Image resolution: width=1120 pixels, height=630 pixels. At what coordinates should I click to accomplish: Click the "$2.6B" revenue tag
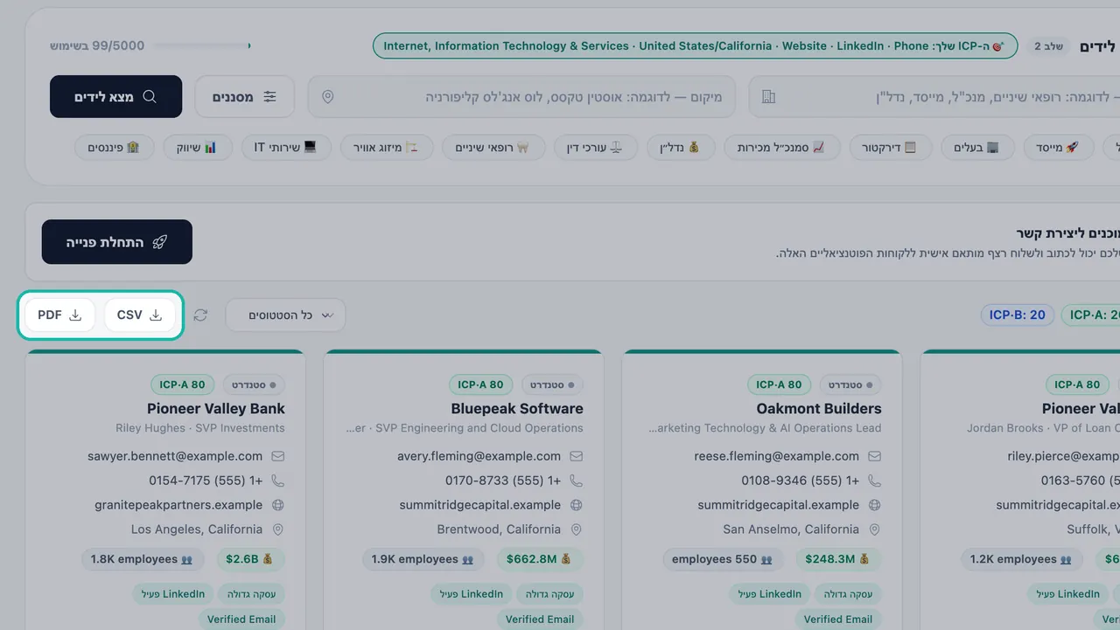pyautogui.click(x=249, y=559)
